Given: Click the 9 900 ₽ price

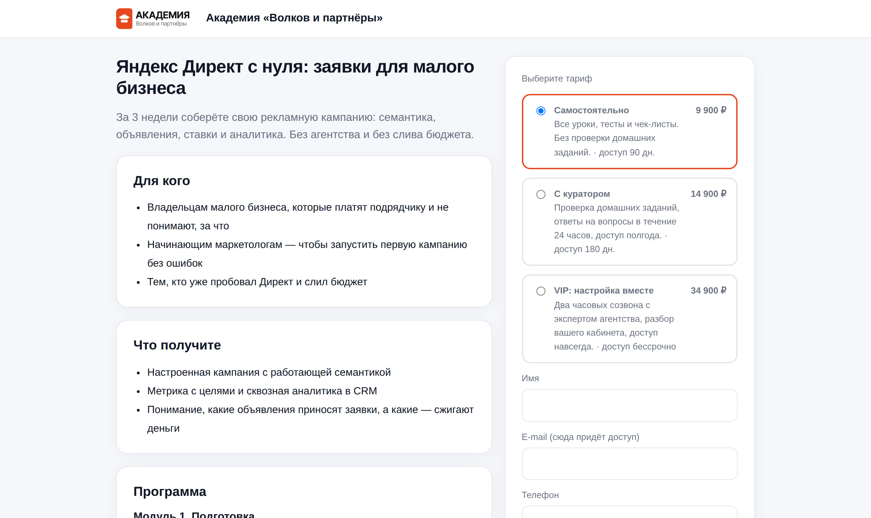Looking at the screenshot, I should 711,110.
